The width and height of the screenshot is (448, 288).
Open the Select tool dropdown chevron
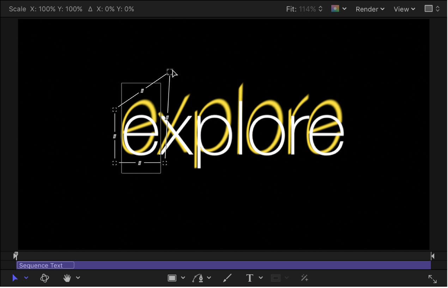point(26,278)
